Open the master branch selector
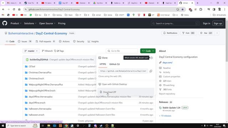This screenshot has height=128, width=228. (x=31, y=51)
